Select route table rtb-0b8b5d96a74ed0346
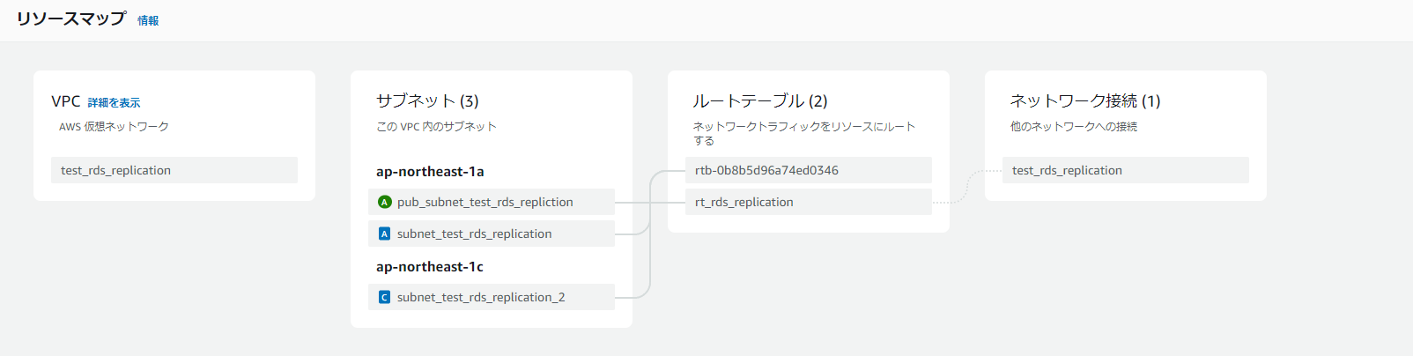Screen dimensions: 1413x356 [766, 170]
